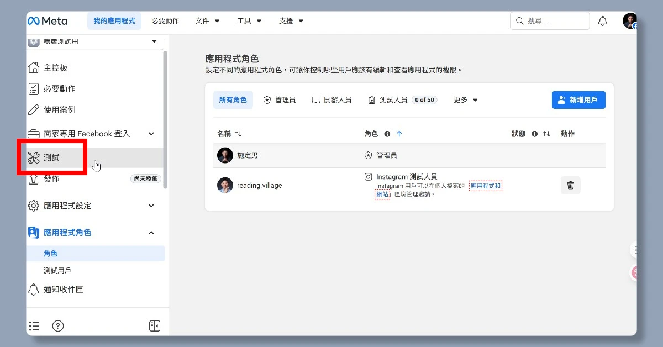
Task: Click the 應用程式設定 gear icon
Action: tap(34, 206)
